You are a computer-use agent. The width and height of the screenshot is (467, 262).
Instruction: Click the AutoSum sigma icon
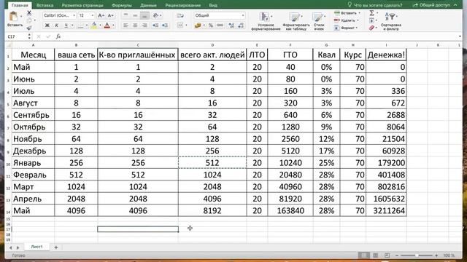(371, 13)
